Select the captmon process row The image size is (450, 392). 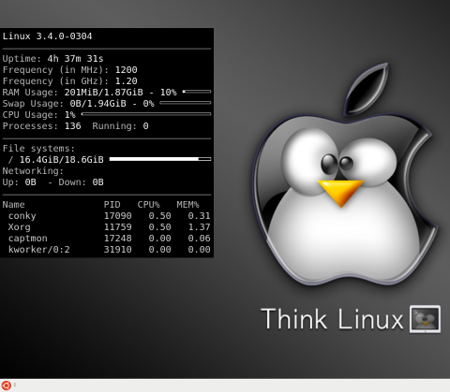coord(106,239)
